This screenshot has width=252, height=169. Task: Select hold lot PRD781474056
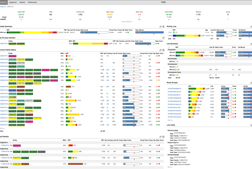pyautogui.click(x=173, y=131)
